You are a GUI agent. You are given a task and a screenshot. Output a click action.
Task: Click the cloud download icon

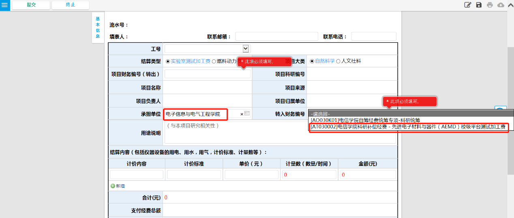click(x=501, y=5)
